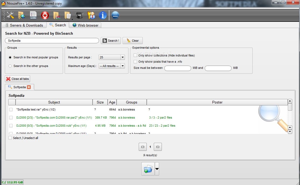Click the 3 / 3 - 2 par2 files text
This screenshot has height=185, width=300.
point(161,118)
